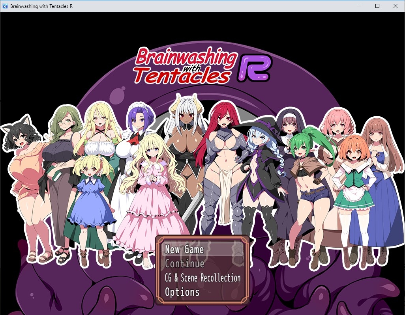The width and height of the screenshot is (405, 315).
Task: Maximize the game window
Action: point(377,6)
